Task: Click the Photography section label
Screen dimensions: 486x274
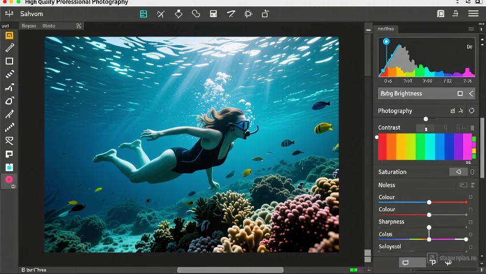Action: tap(395, 111)
